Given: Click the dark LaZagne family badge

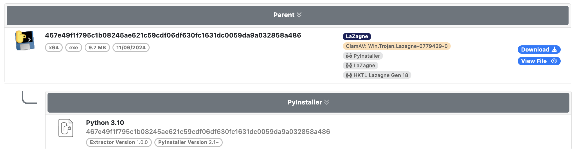Looking at the screenshot, I should tap(357, 36).
